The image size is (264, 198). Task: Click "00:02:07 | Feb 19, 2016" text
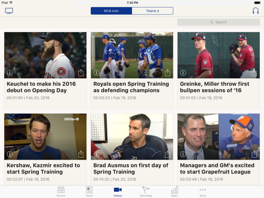point(28,179)
